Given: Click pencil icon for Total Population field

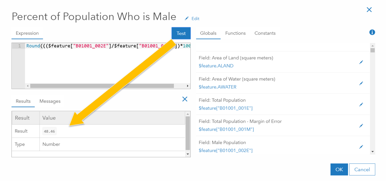Looking at the screenshot, I should tap(361, 104).
